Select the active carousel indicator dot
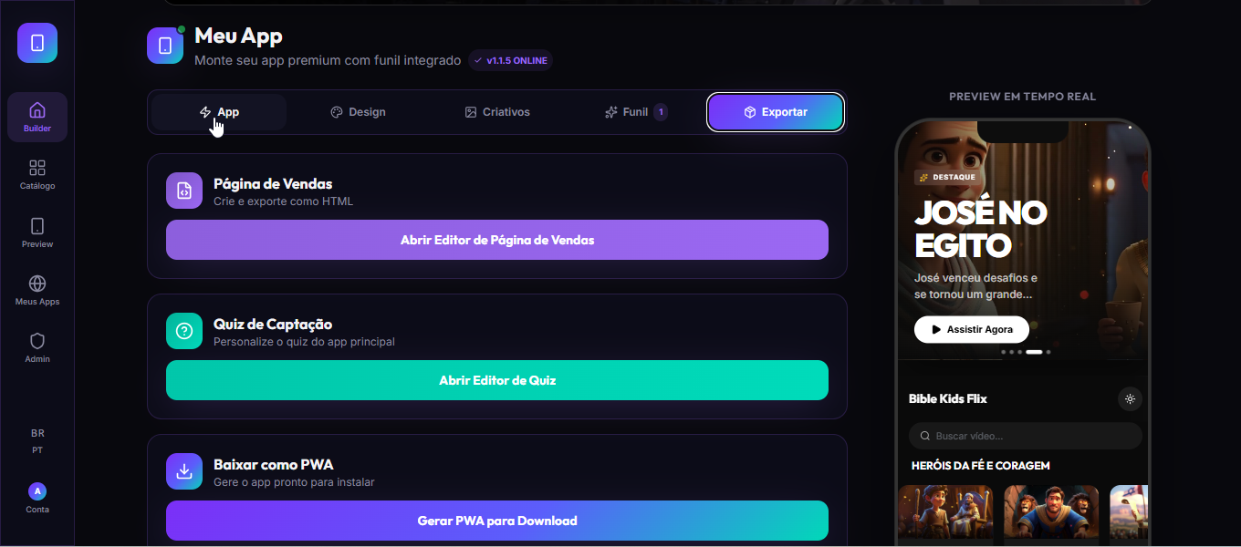The image size is (1241, 547). (1034, 351)
